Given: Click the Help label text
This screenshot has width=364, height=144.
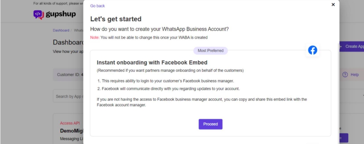Looking at the screenshot, I should [x=355, y=75].
